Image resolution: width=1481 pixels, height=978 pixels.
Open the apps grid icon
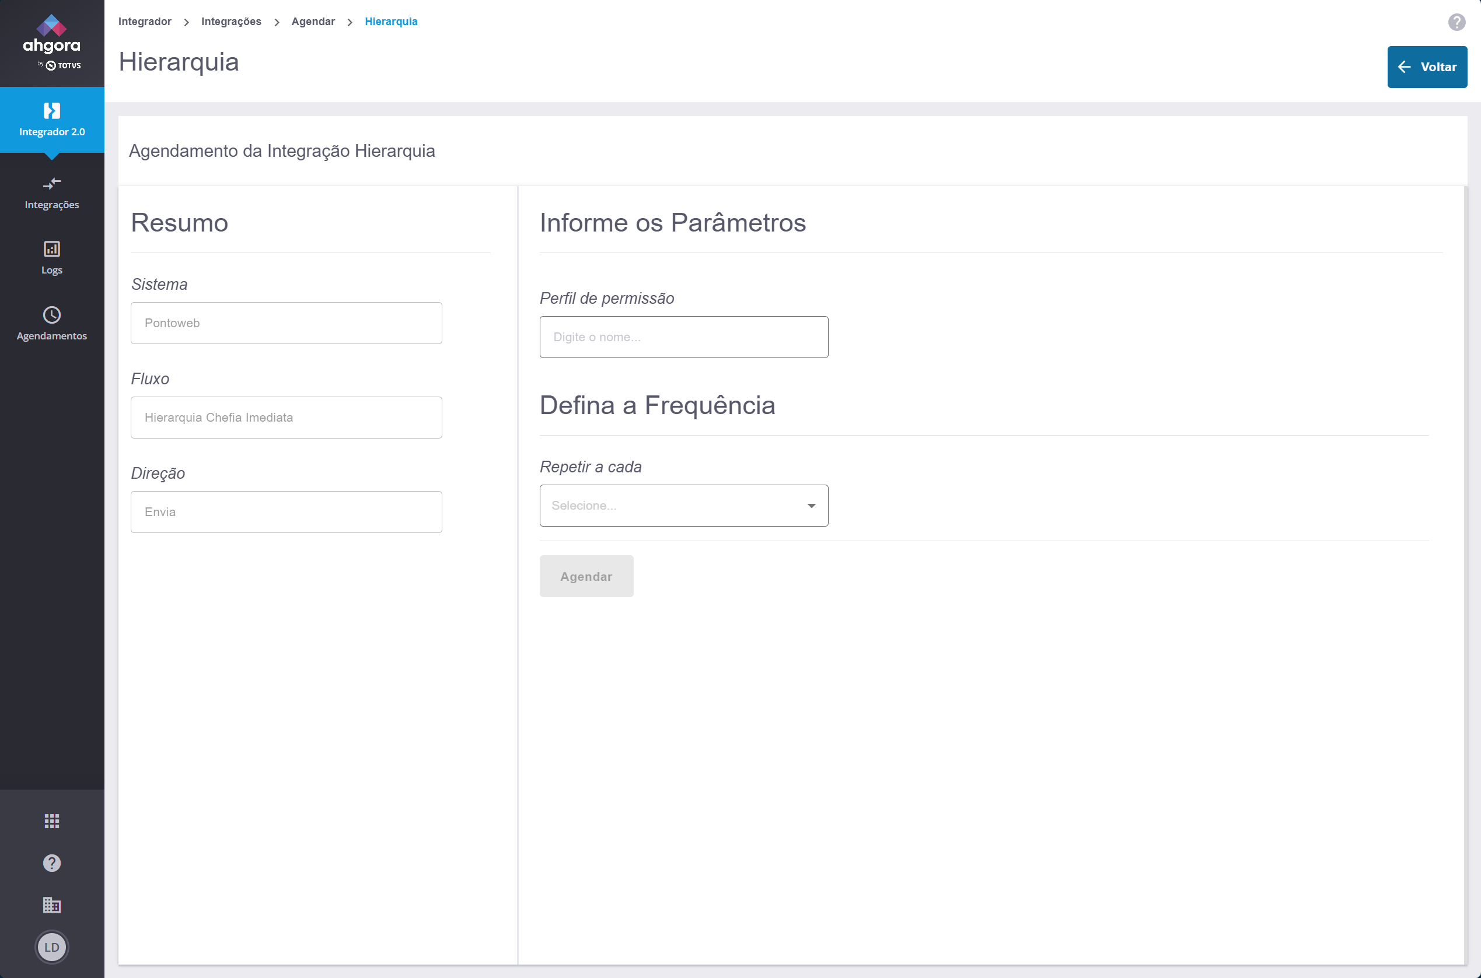(x=52, y=821)
